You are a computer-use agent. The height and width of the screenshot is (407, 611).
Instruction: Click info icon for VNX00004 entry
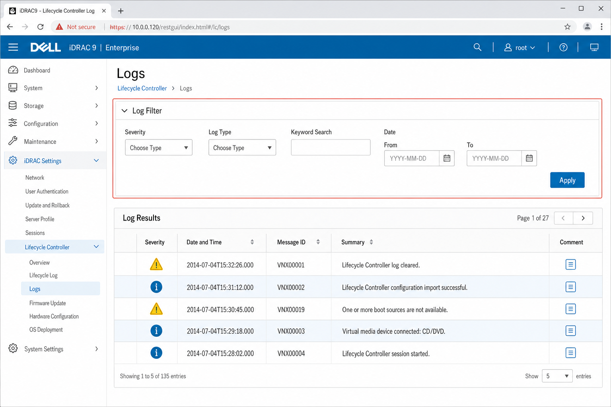pos(156,353)
